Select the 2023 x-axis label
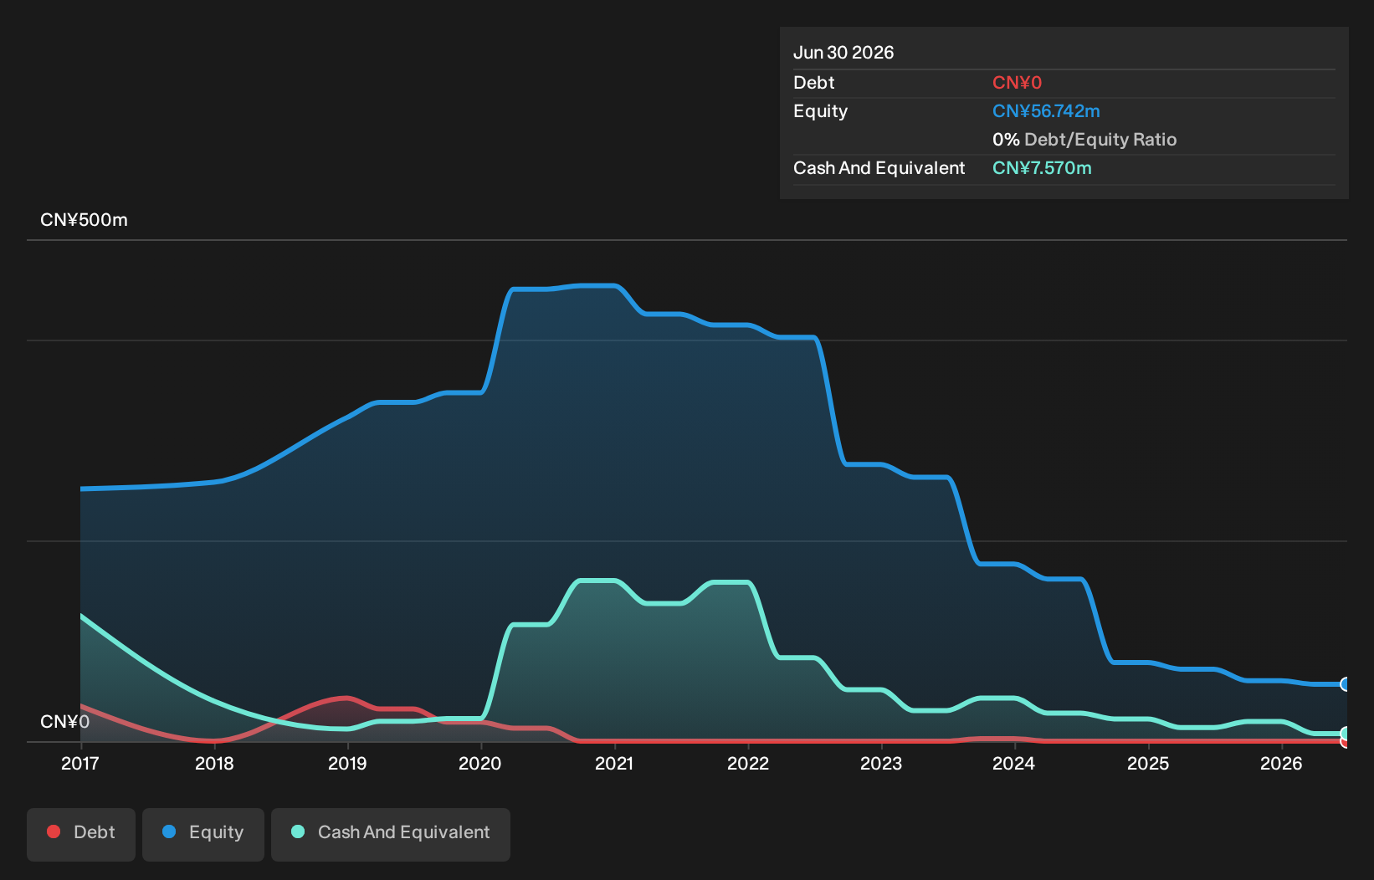1374x880 pixels. click(881, 764)
